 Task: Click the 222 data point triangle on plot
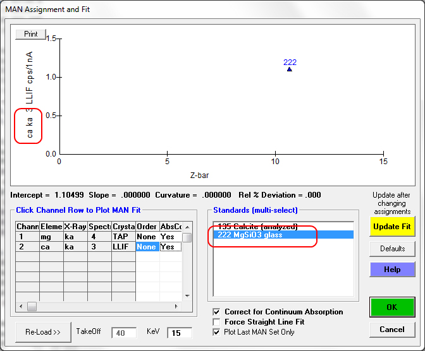point(289,69)
